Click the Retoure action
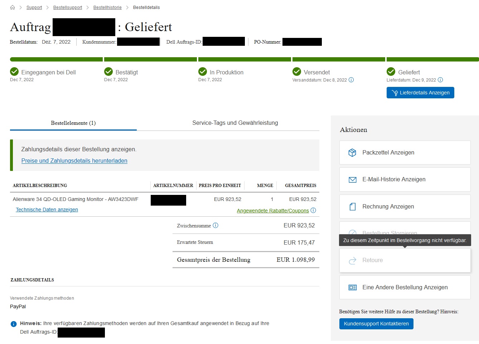Viewport: 479px width, 344px height. (x=405, y=260)
